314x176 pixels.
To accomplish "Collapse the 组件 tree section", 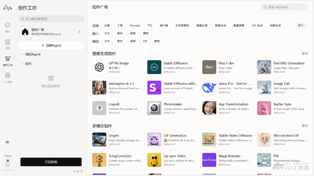I will point(22,64).
